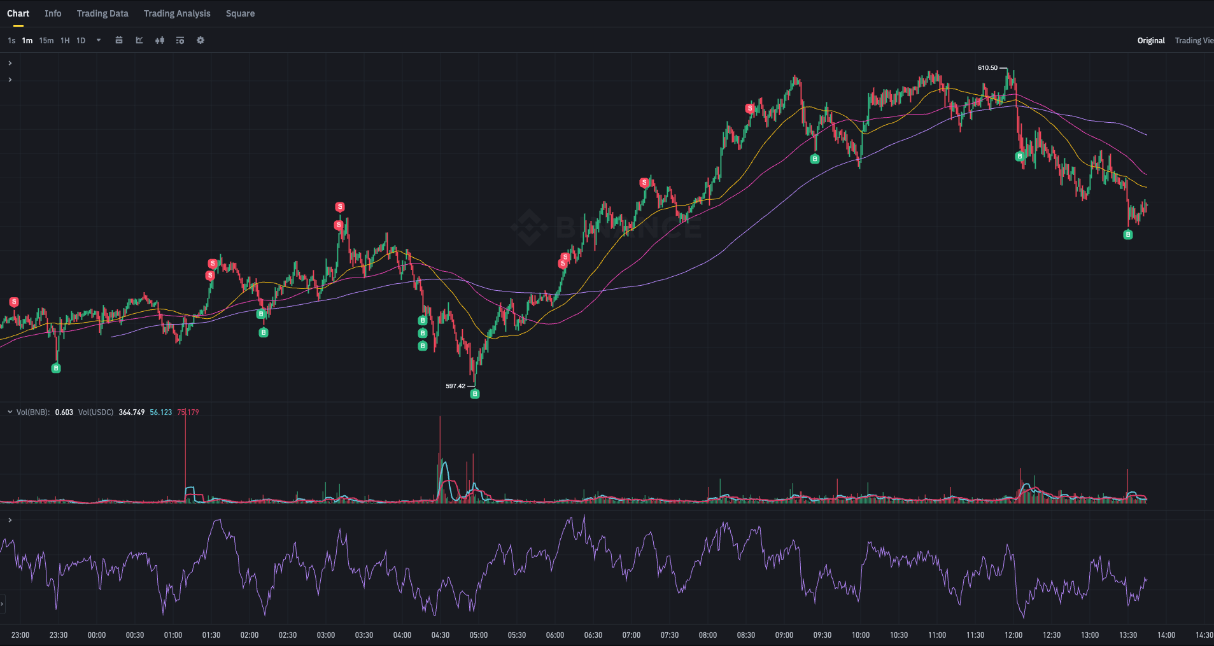Screen dimensions: 1214x646
Task: Collapse the volume indicator panel
Action: coord(10,412)
